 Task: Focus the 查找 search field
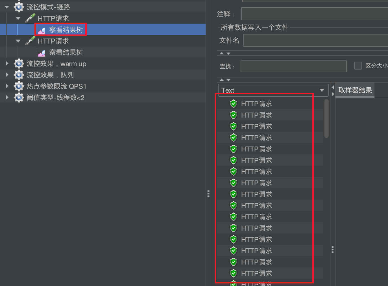click(x=293, y=66)
